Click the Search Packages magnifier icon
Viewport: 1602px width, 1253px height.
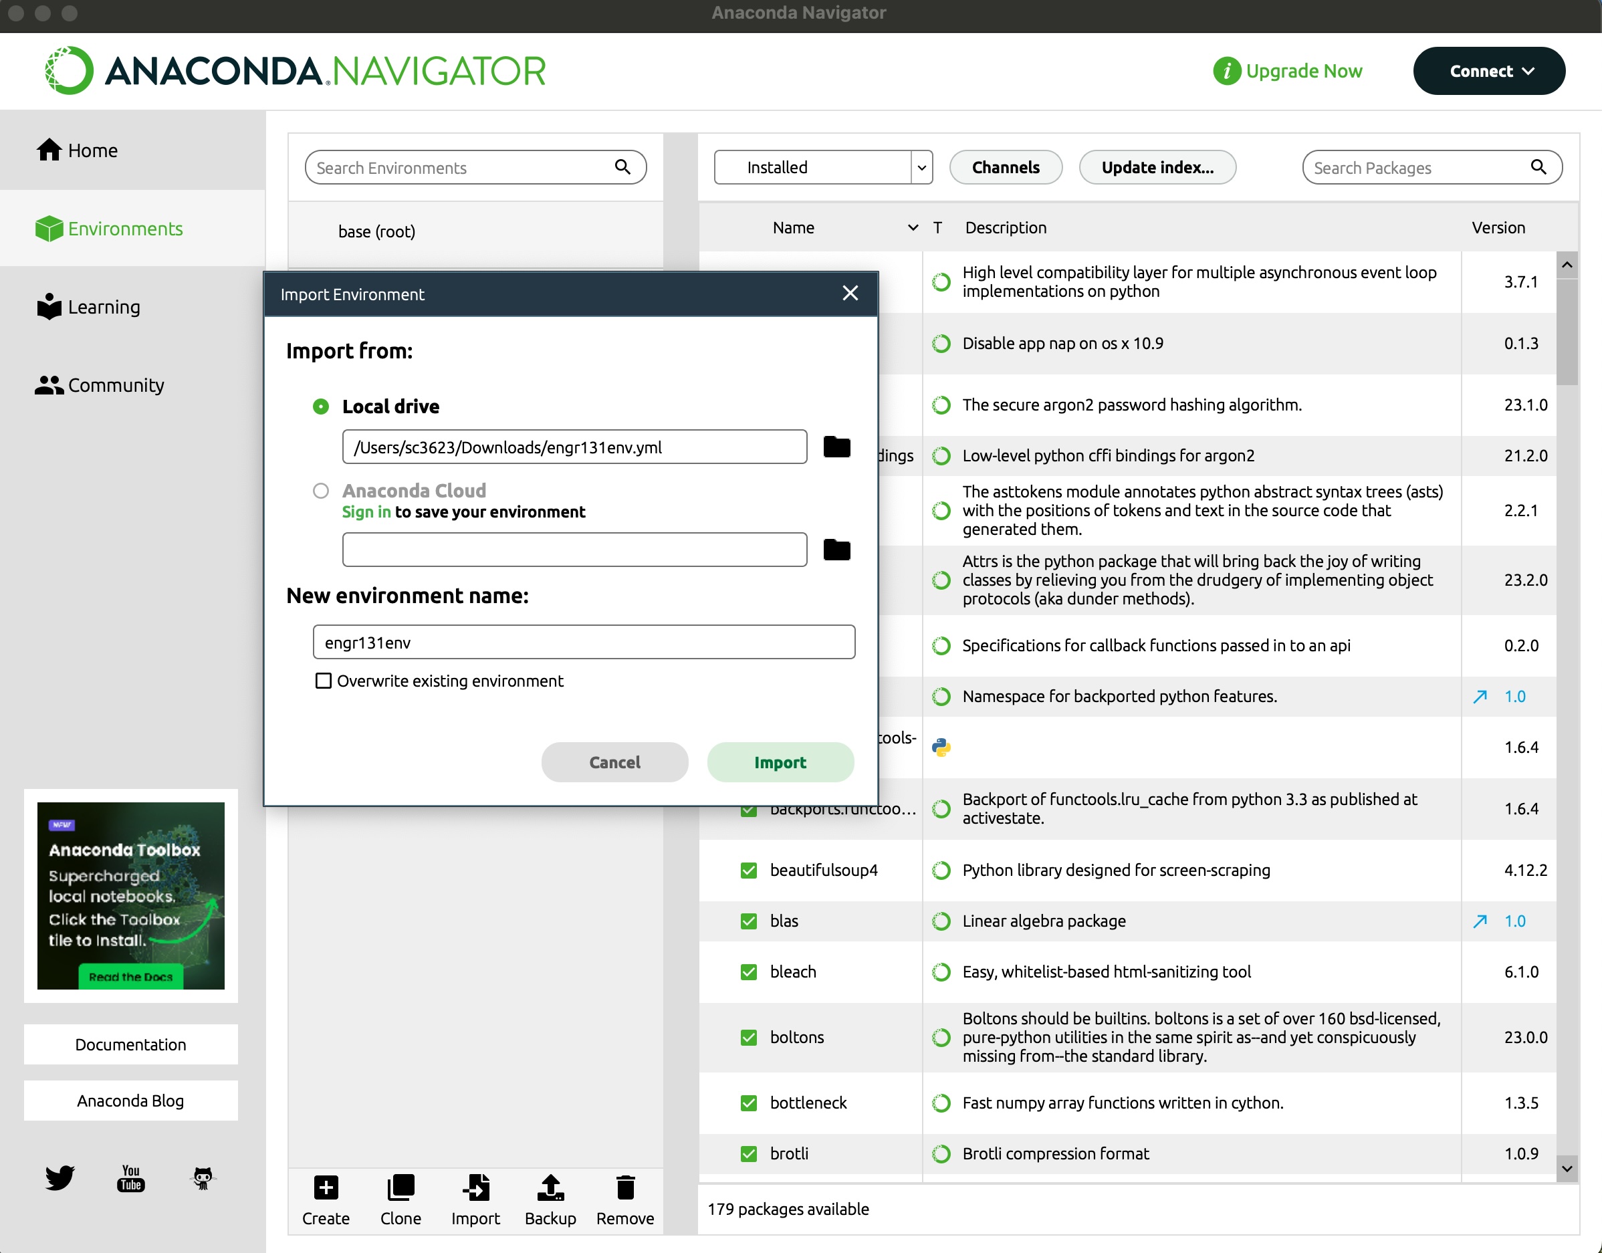click(x=1539, y=167)
